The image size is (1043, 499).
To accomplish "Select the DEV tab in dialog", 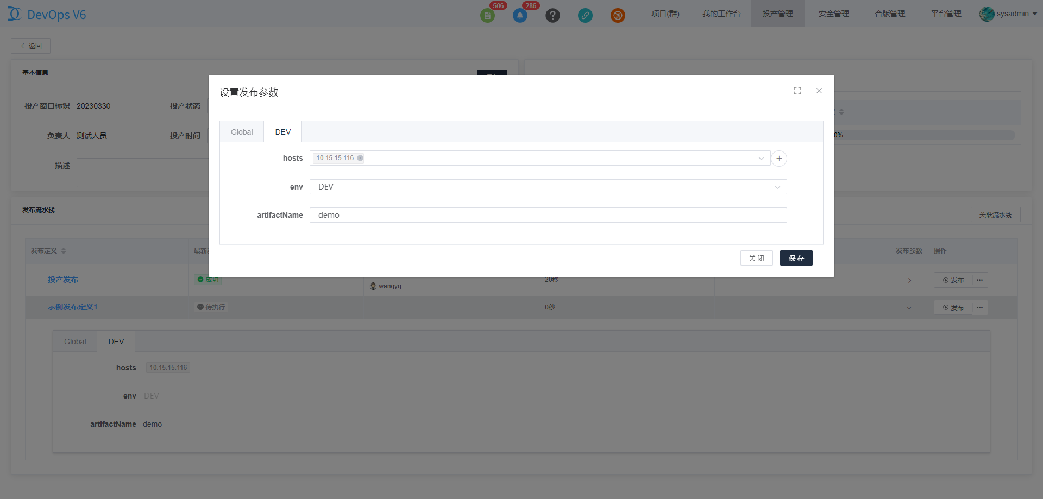I will coord(282,132).
